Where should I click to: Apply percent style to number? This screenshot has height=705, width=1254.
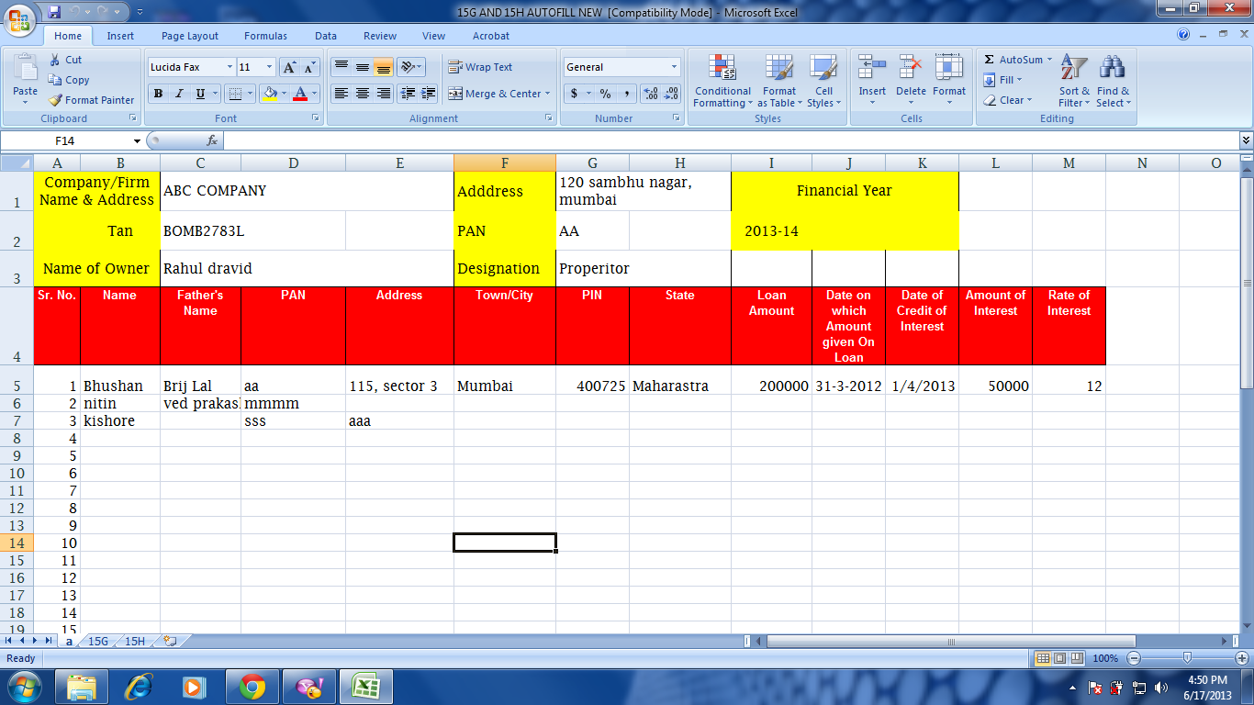(x=605, y=94)
